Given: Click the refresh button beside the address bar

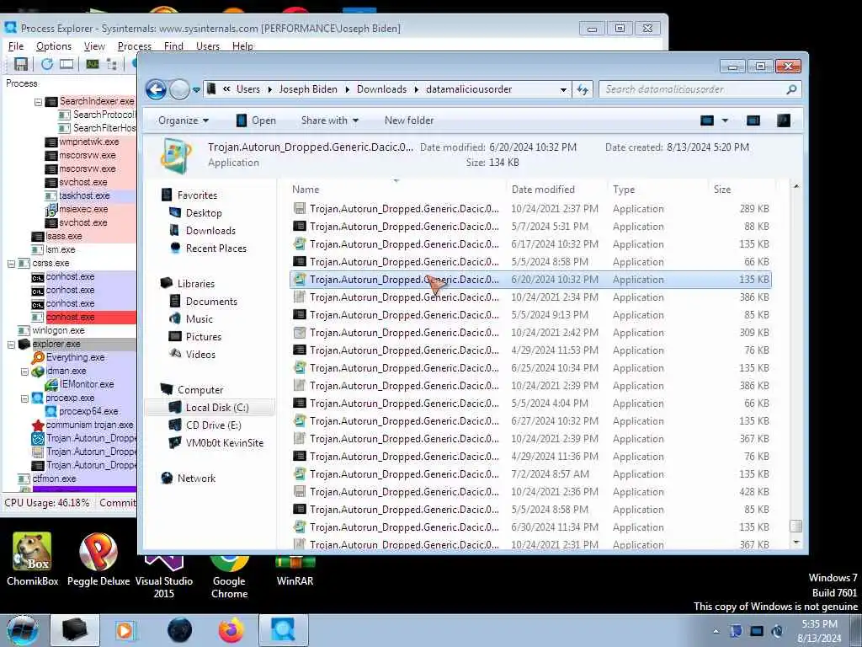Looking at the screenshot, I should click(583, 89).
